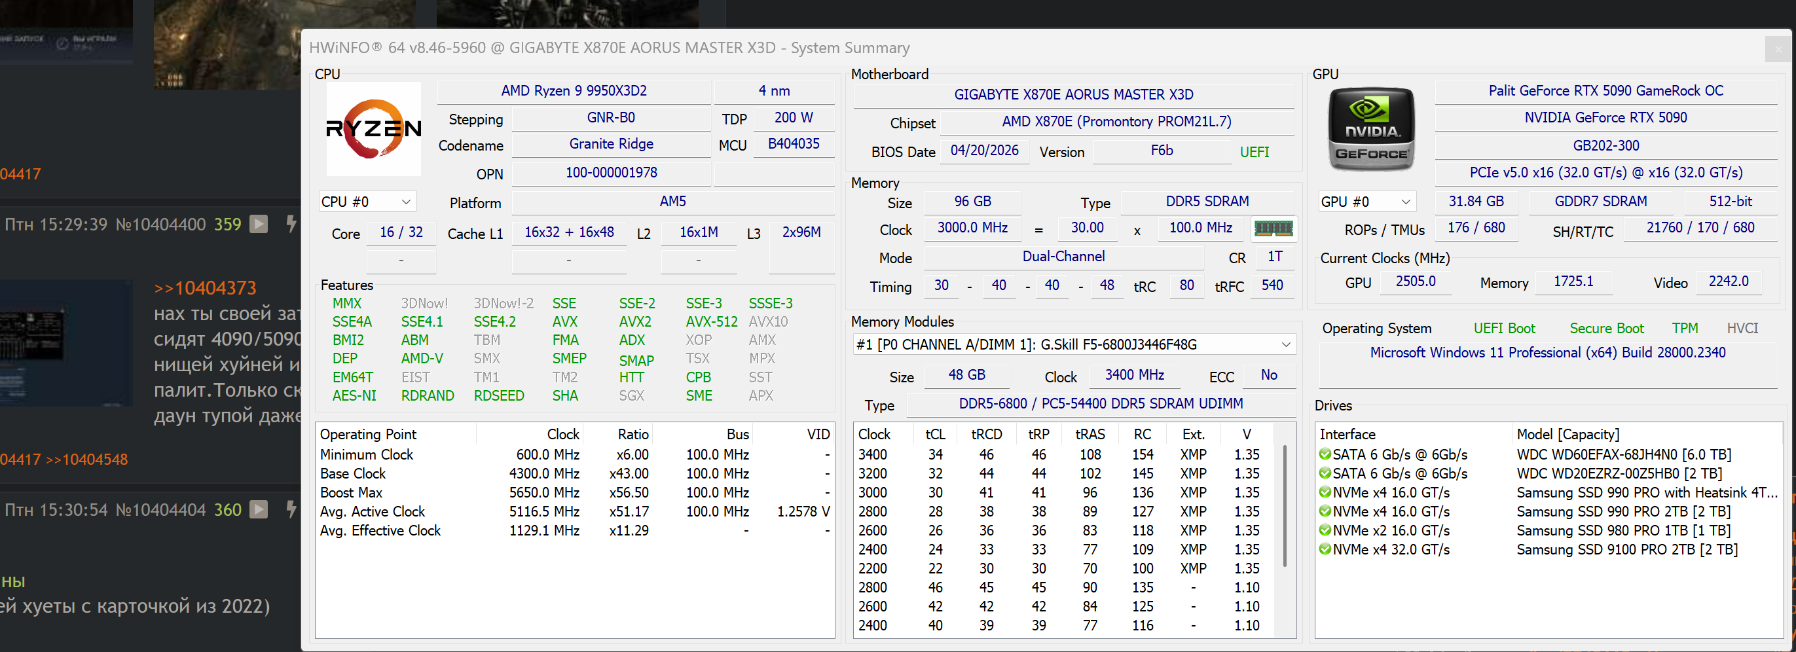The width and height of the screenshot is (1796, 652).
Task: Click the module size 48 GB value
Action: (966, 375)
